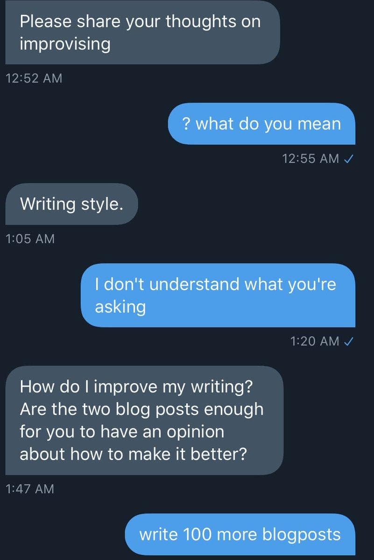Click the word "asking" in the sent reply
The height and width of the screenshot is (560, 374).
(120, 307)
